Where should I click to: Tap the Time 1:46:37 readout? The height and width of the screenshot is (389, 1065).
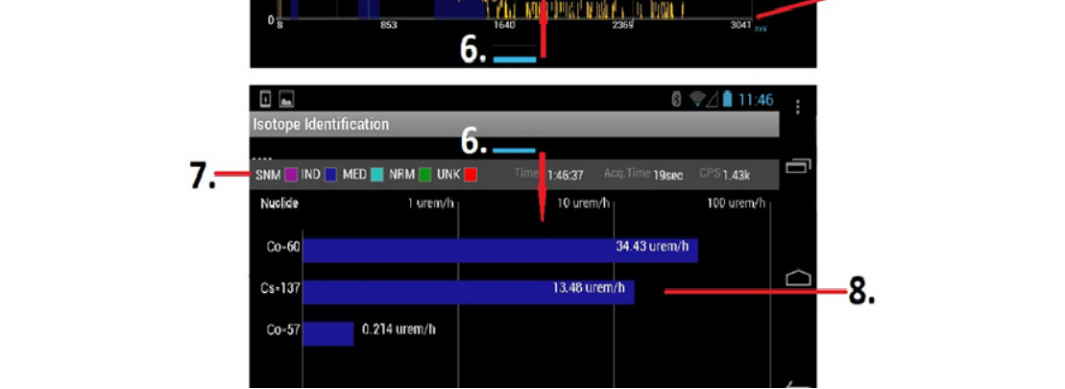pos(549,175)
